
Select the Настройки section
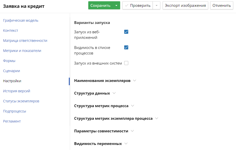(x=12, y=81)
